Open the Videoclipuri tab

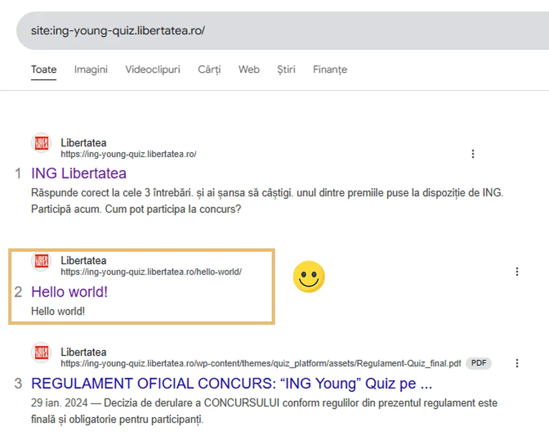coord(153,70)
